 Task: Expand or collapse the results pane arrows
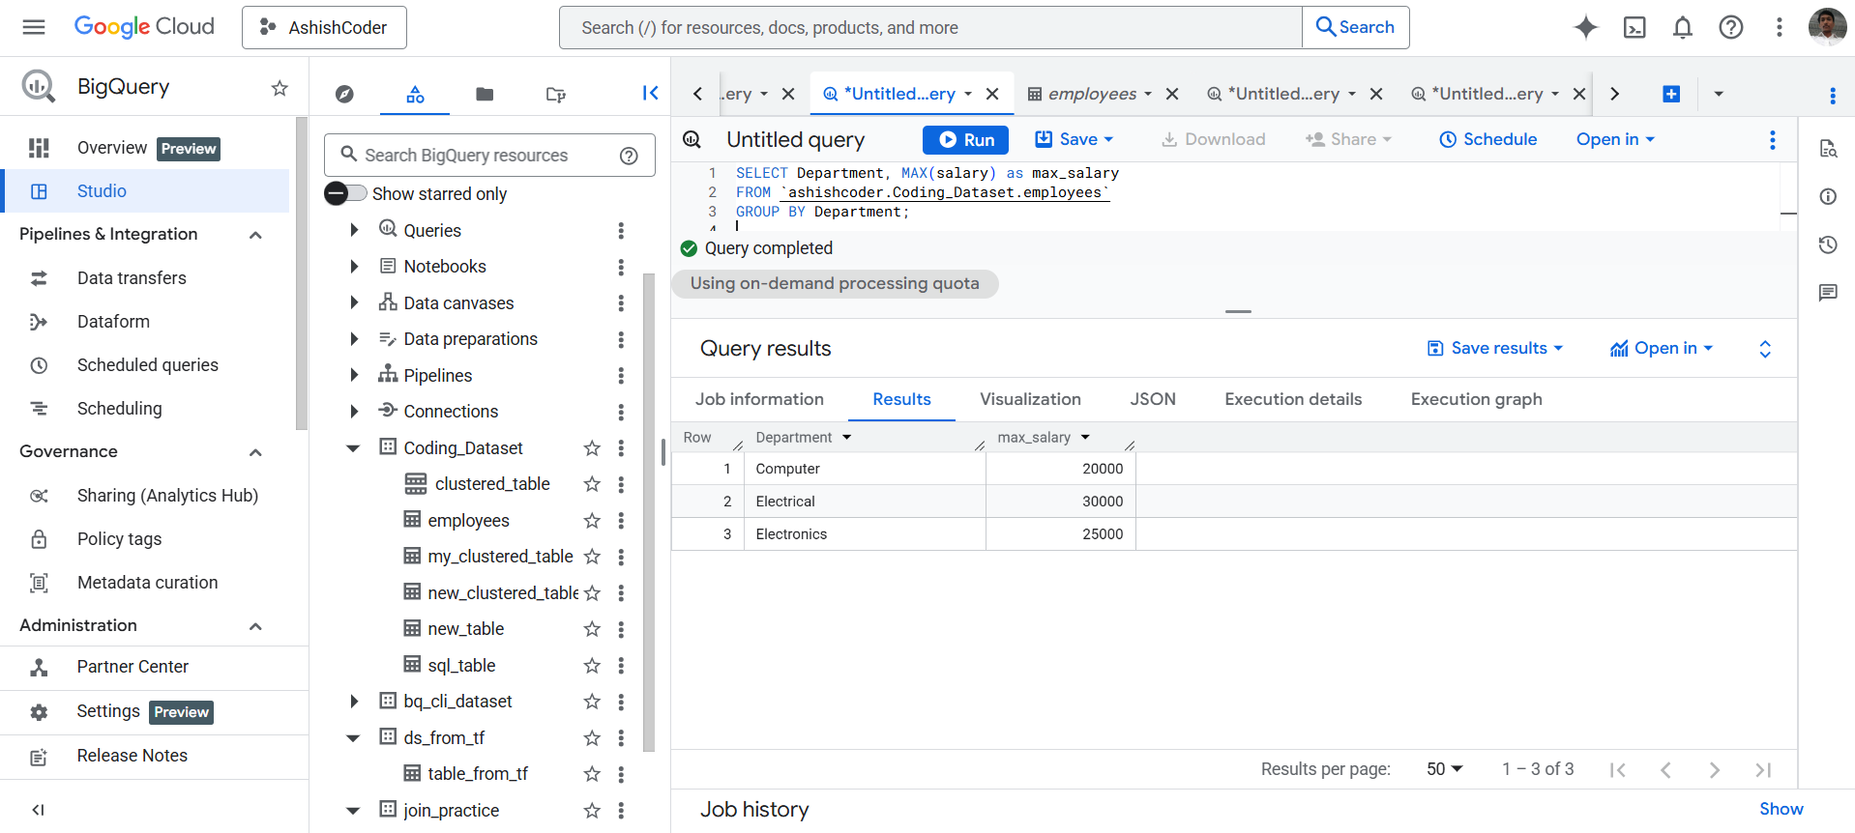click(1765, 349)
